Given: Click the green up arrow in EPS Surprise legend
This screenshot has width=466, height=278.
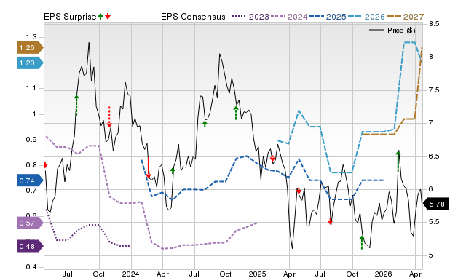Looking at the screenshot, I should click(100, 16).
